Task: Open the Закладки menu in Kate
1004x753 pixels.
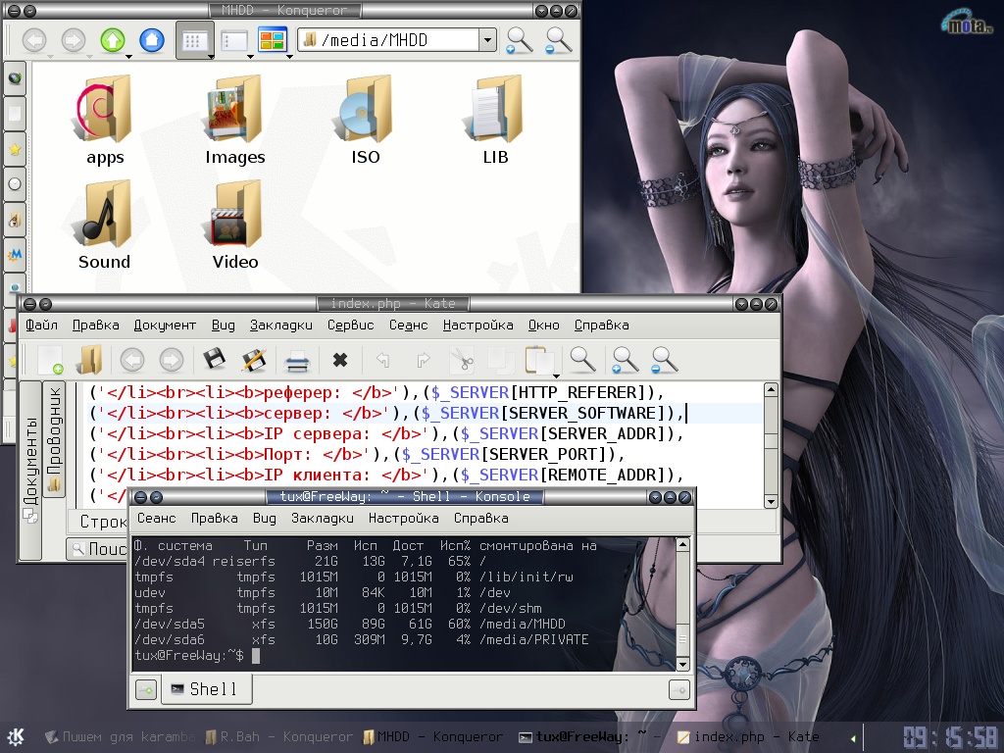Action: (281, 326)
